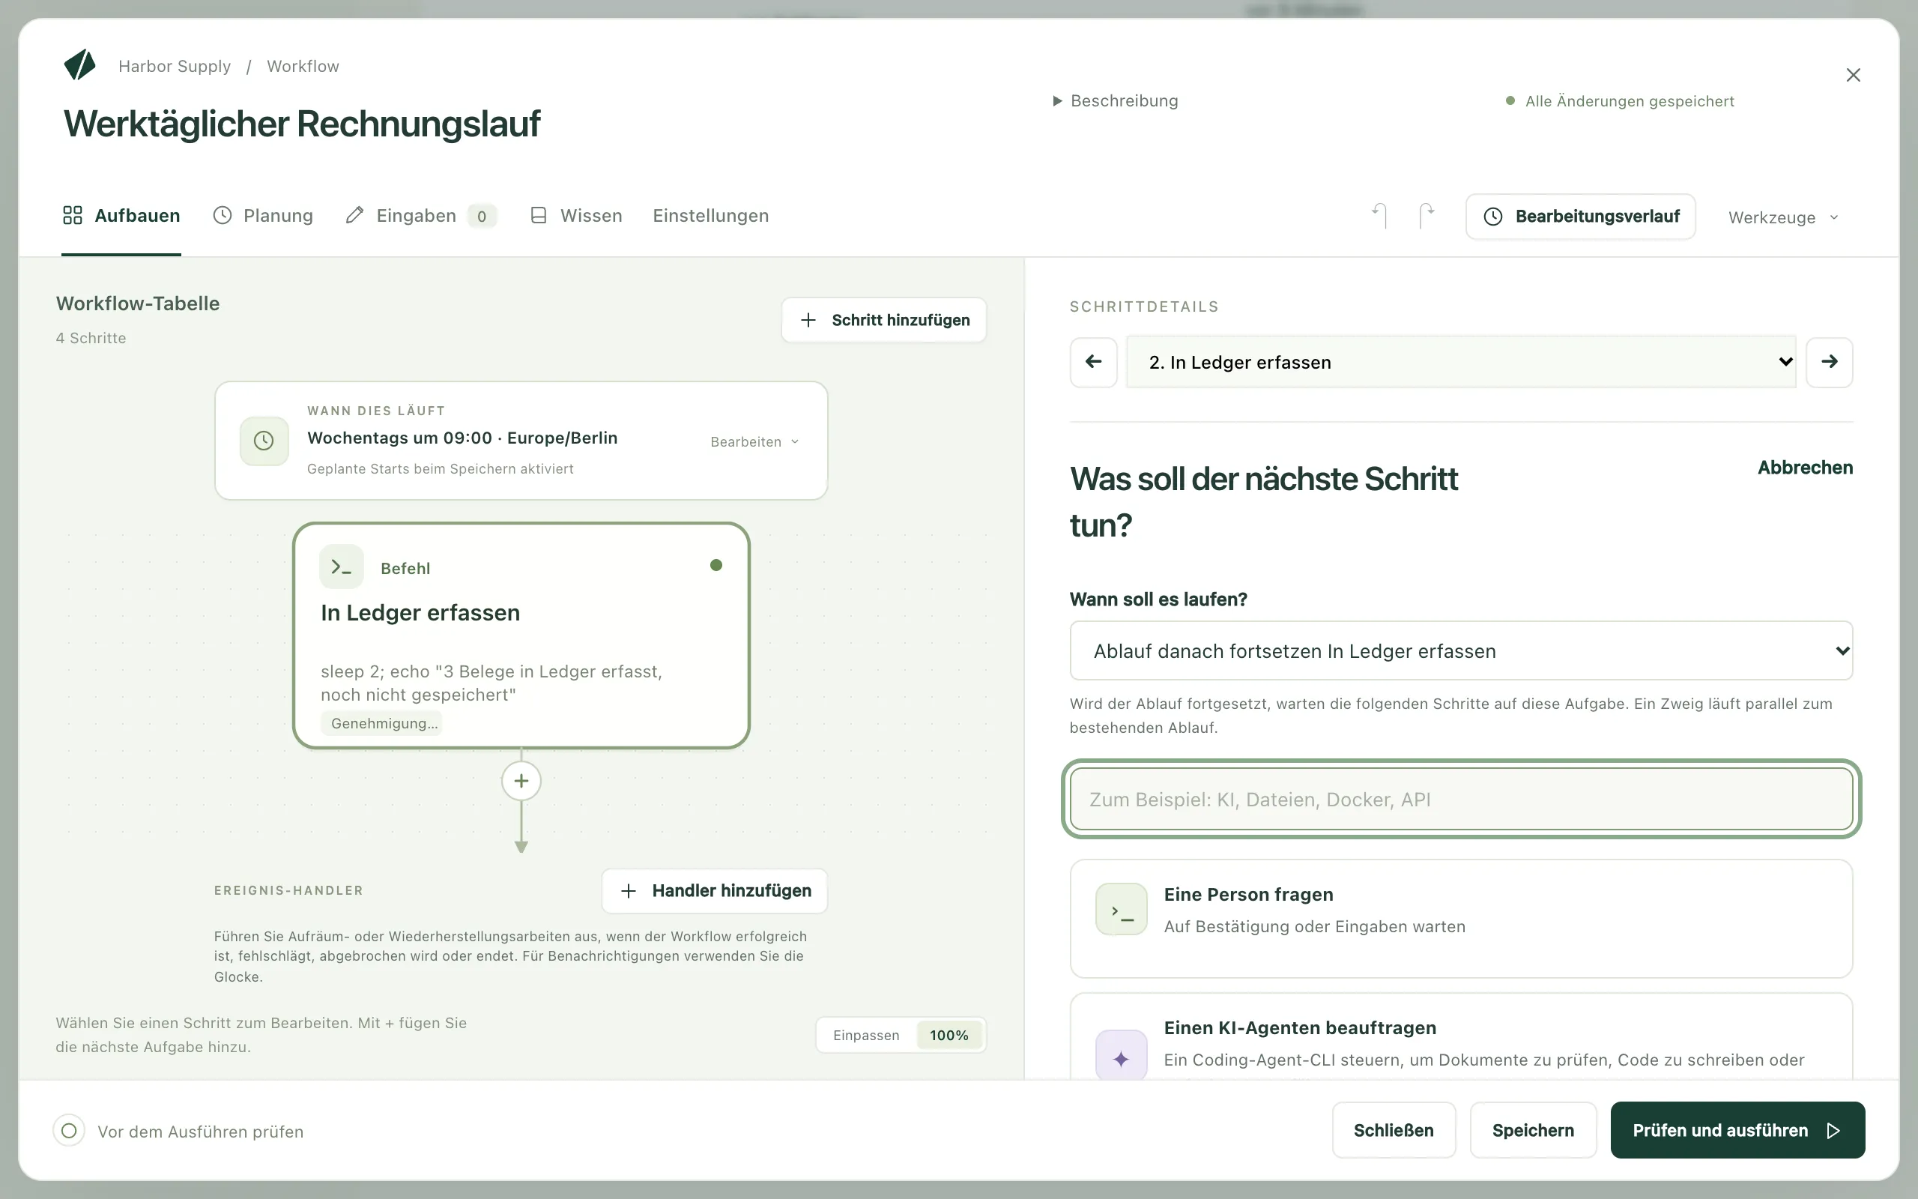1918x1199 pixels.
Task: Close the workflow dialog with X
Action: coord(1853,76)
